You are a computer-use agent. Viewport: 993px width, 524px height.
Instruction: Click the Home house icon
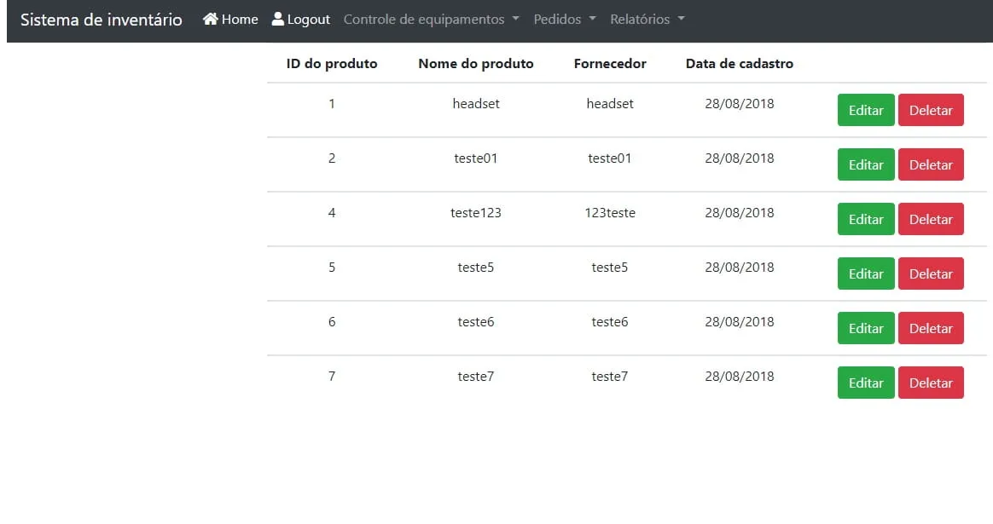[x=211, y=19]
